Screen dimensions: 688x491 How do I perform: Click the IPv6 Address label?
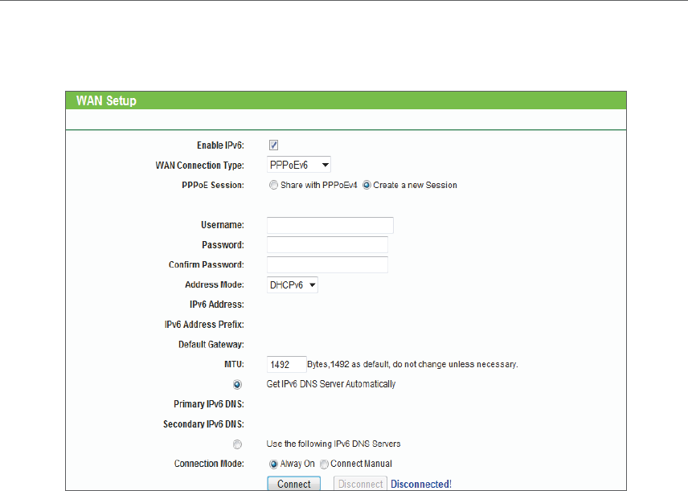(217, 305)
